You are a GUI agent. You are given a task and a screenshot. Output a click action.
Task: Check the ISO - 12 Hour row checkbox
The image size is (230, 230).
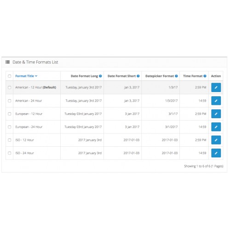10,140
